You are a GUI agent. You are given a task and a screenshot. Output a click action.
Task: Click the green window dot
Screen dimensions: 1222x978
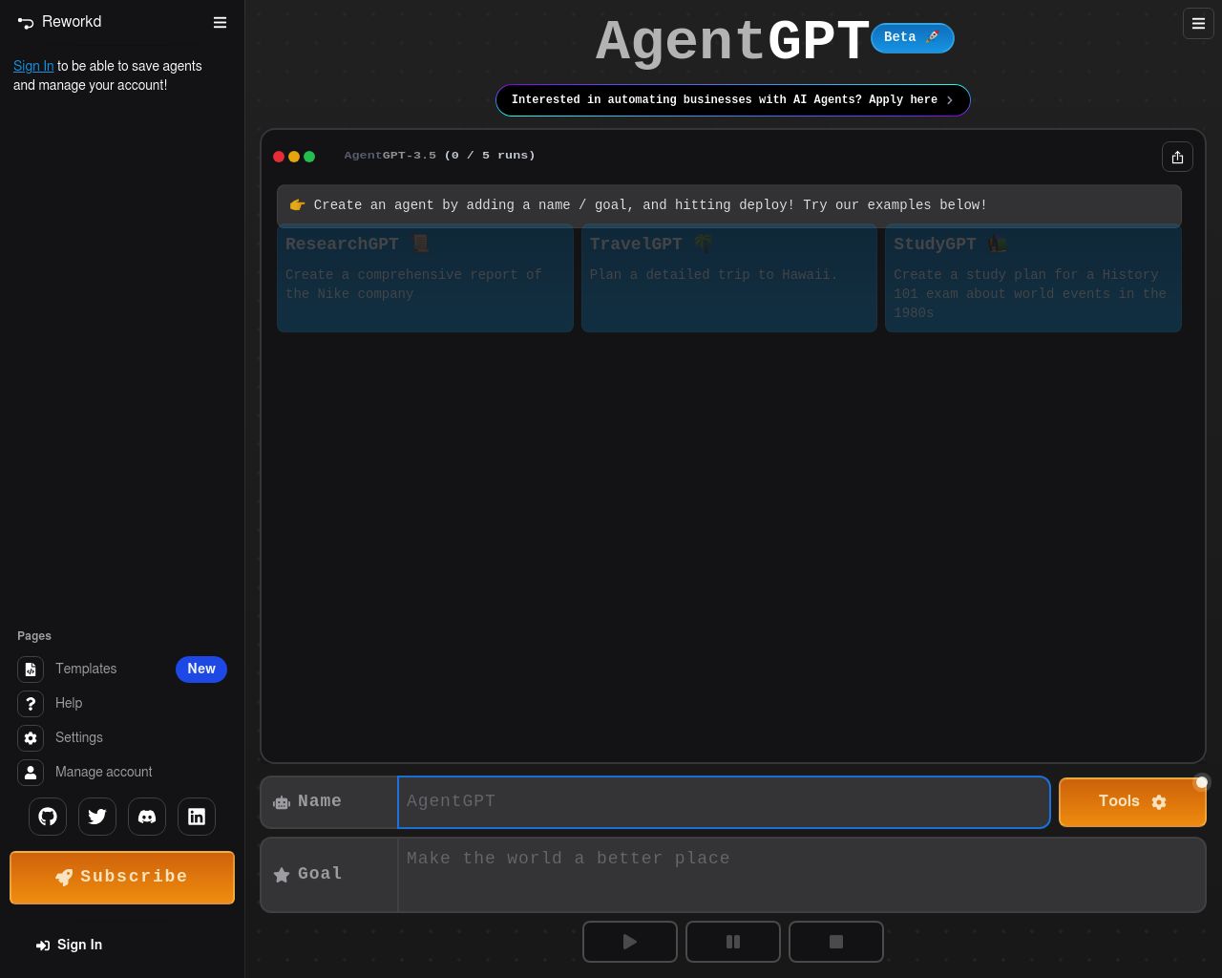tap(309, 157)
